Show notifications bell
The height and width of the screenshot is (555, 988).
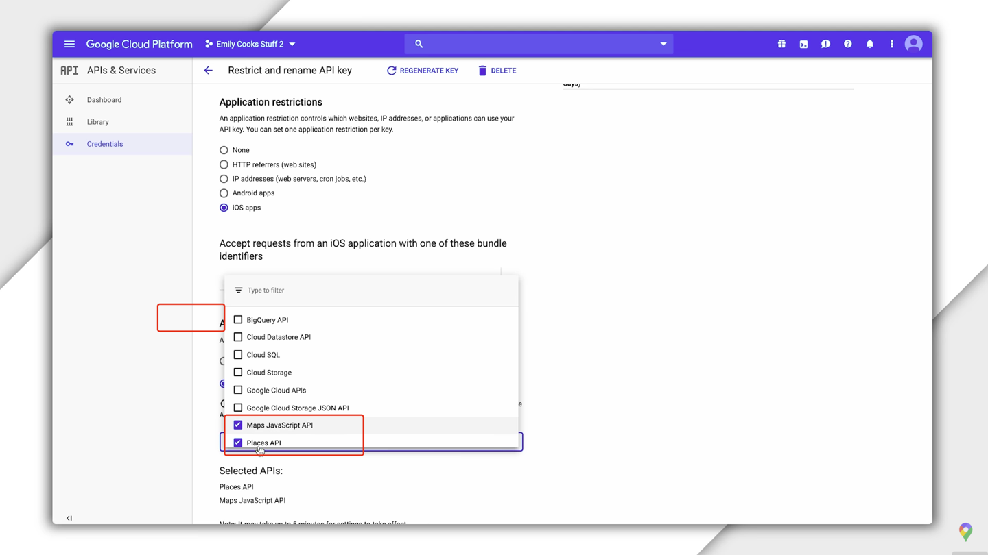(869, 44)
